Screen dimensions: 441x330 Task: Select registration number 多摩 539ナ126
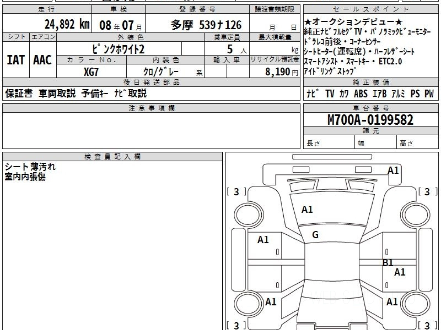206,25
